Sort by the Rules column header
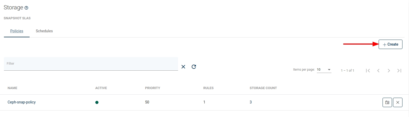The width and height of the screenshot is (409, 117). [208, 88]
